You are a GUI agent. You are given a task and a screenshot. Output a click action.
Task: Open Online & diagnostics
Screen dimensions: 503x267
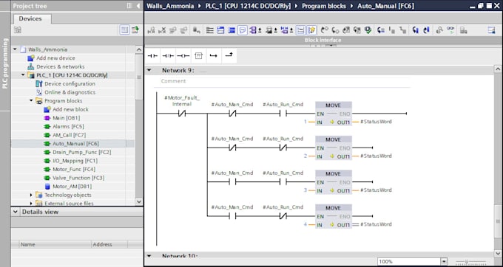point(70,92)
